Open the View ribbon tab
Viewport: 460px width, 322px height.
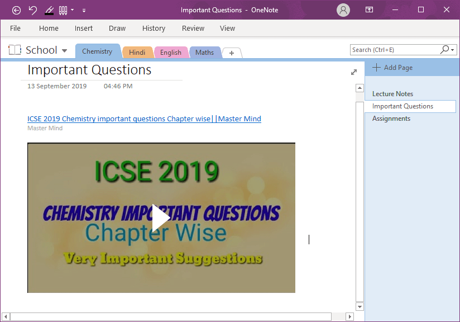pyautogui.click(x=227, y=28)
